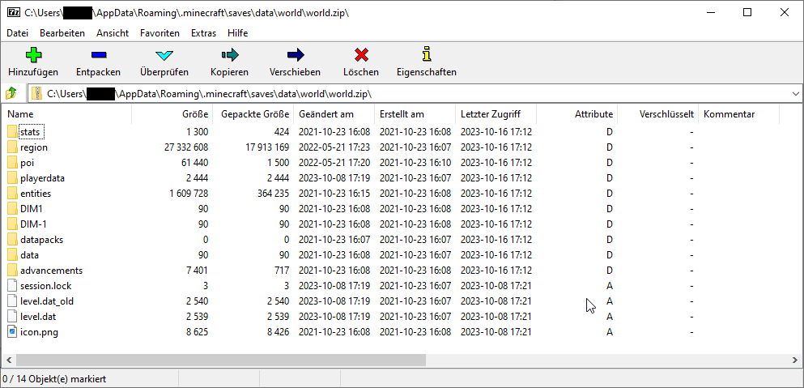Click the blue minus Entpacken icon
Image resolution: width=804 pixels, height=388 pixels.
pyautogui.click(x=99, y=54)
